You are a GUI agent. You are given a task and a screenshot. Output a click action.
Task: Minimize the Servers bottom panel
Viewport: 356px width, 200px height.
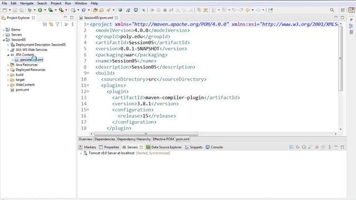coord(336,147)
